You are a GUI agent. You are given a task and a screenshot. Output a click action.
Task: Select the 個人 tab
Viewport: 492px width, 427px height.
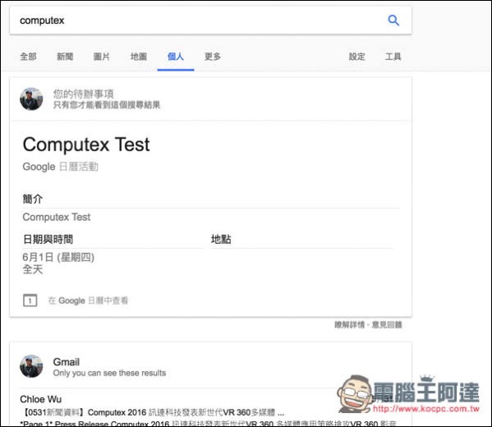pos(176,57)
